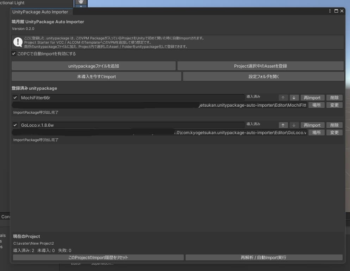
Task: Click 導入済み status next to GoLoco.v.1.8.6w
Action: 253,124
